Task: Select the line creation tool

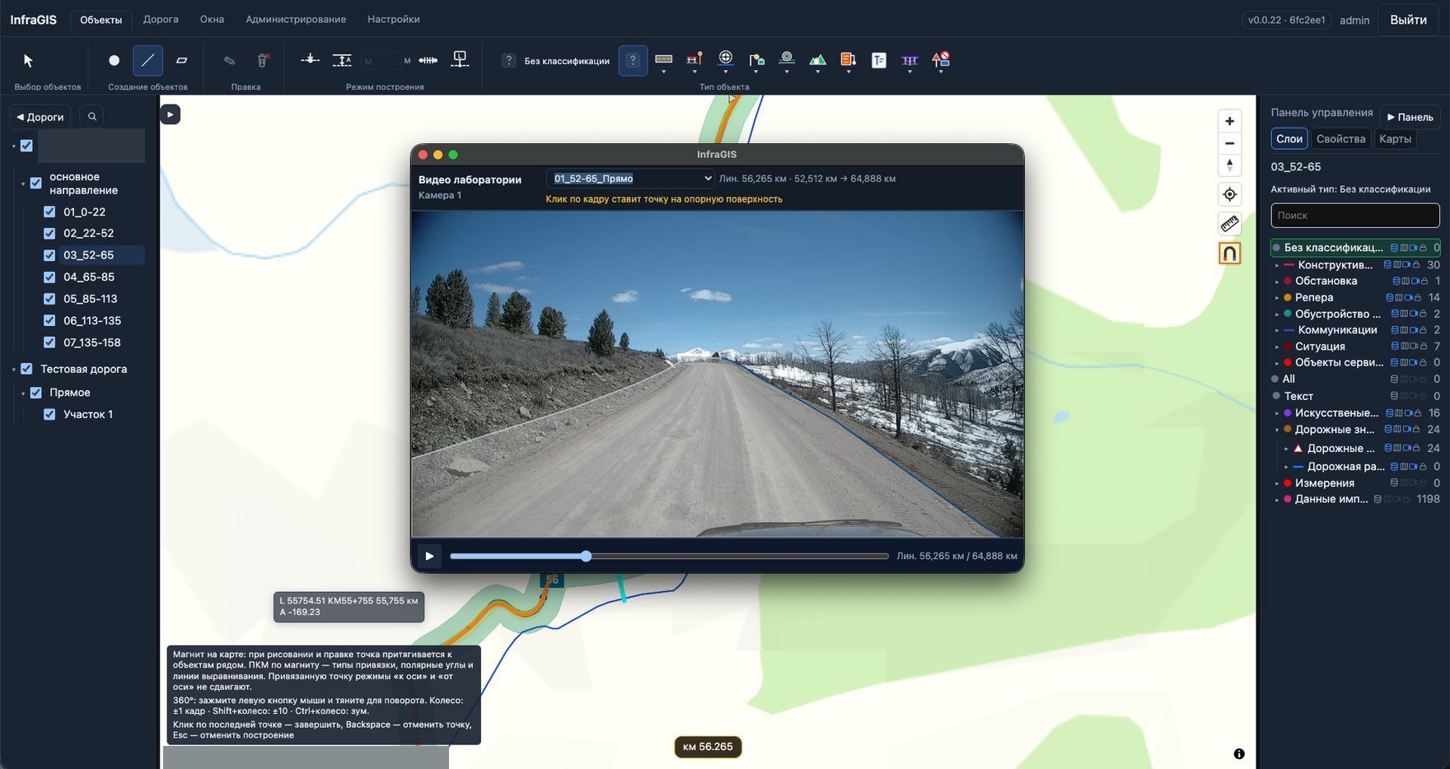Action: (147, 60)
